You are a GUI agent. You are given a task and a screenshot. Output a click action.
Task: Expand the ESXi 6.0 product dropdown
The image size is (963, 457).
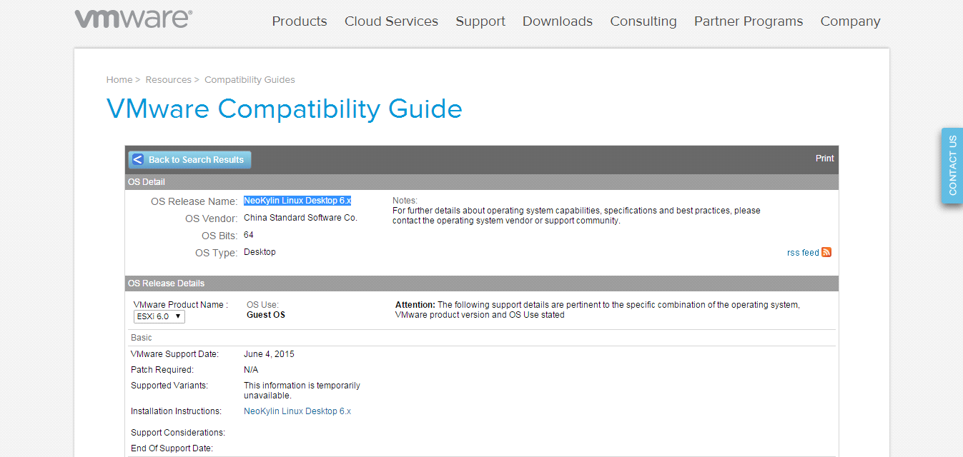159,316
